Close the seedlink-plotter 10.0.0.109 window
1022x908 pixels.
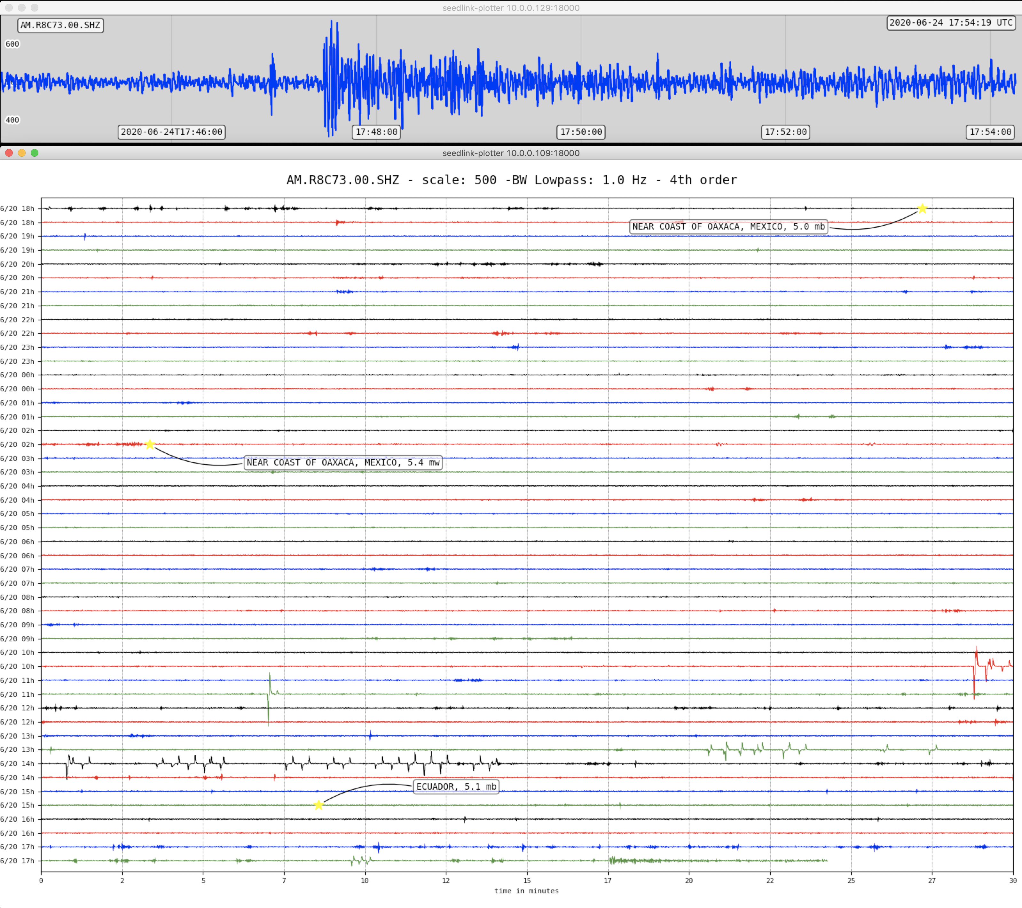point(9,153)
